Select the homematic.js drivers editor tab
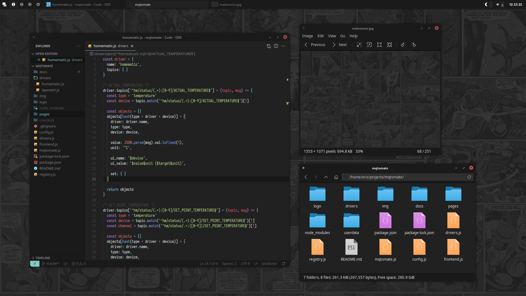Viewport: 526px width, 296px height. tap(110, 46)
